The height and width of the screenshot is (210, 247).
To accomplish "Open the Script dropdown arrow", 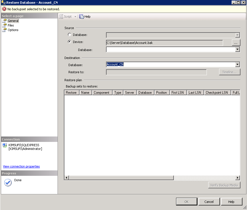I will click(x=75, y=17).
